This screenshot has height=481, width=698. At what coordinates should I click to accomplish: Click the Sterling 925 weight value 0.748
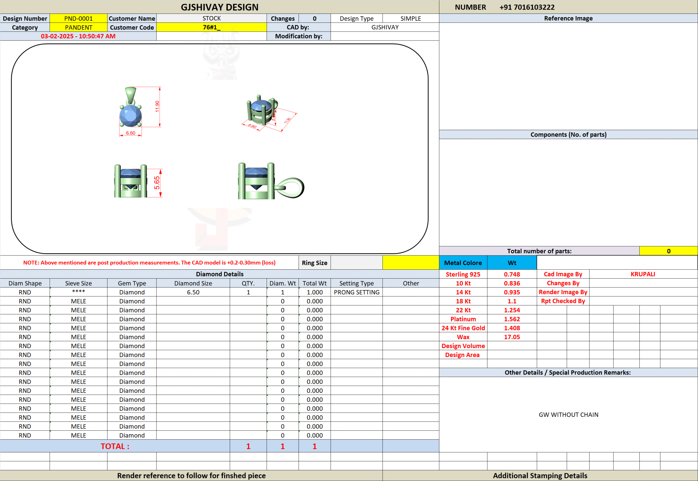(x=512, y=274)
